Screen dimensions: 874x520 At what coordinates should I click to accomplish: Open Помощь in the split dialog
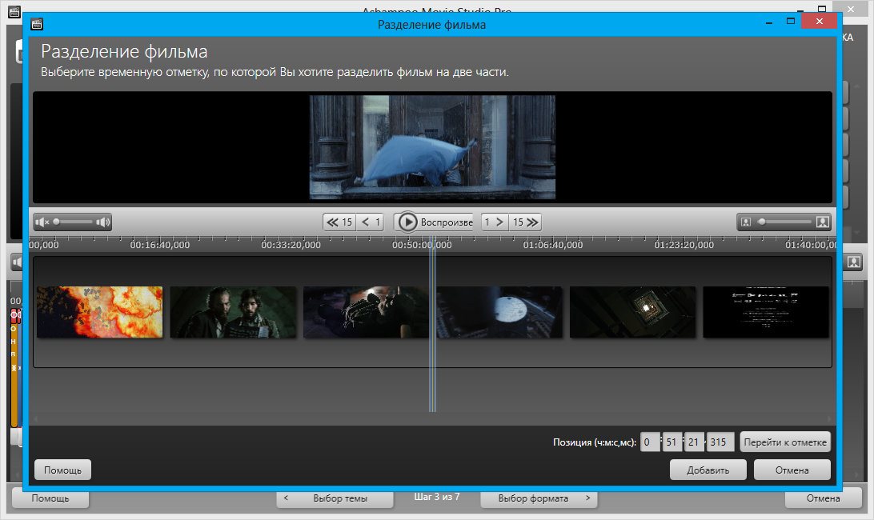(62, 470)
